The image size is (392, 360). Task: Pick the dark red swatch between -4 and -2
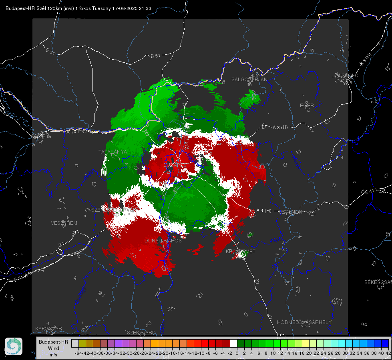(x=227, y=343)
